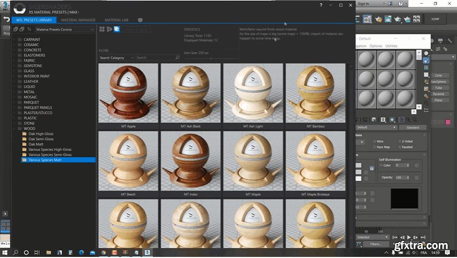Click the Sample Type sphere icon
The height and width of the screenshot is (258, 457).
pyautogui.click(x=426, y=54)
